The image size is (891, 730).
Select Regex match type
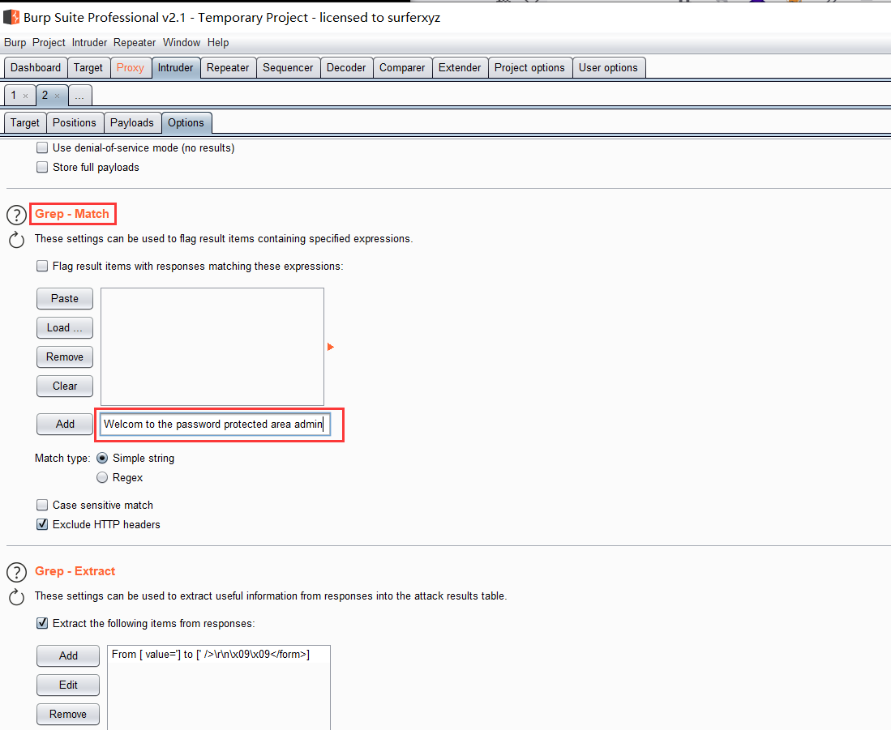point(102,477)
